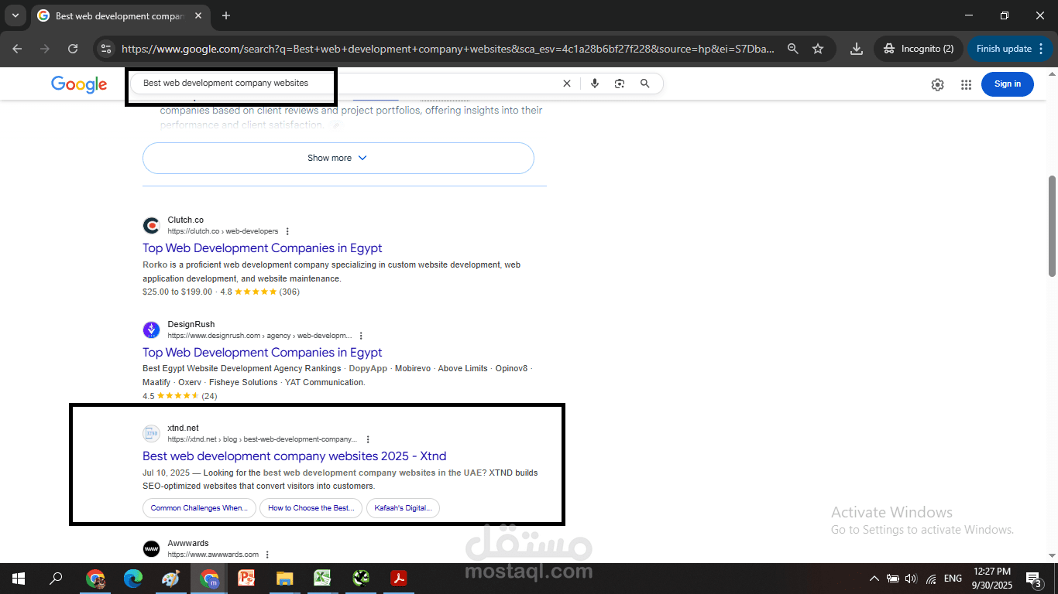This screenshot has height=594, width=1058.
Task: Open Best web development company websites 2025 - Xtnd
Action: (294, 456)
